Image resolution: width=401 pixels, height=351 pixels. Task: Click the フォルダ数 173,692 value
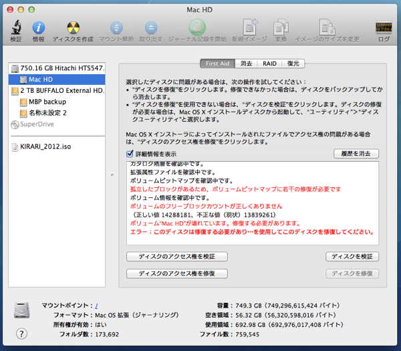pyautogui.click(x=107, y=334)
